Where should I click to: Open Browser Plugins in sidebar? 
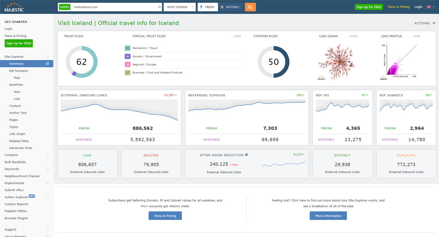(16, 218)
